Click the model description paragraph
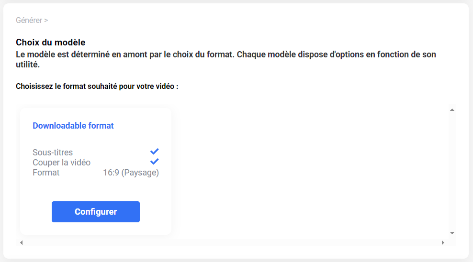Viewport: 473px width, 262px height. point(226,59)
